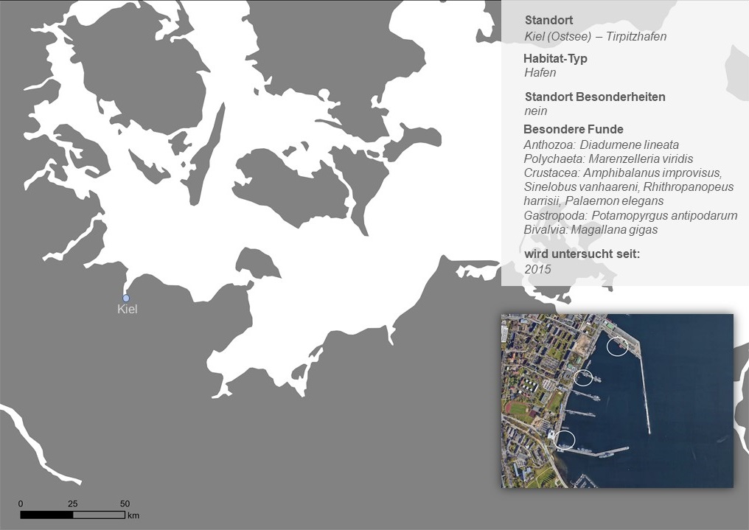This screenshot has width=749, height=530.
Task: Click the "Standort" heading
Action: click(x=548, y=21)
